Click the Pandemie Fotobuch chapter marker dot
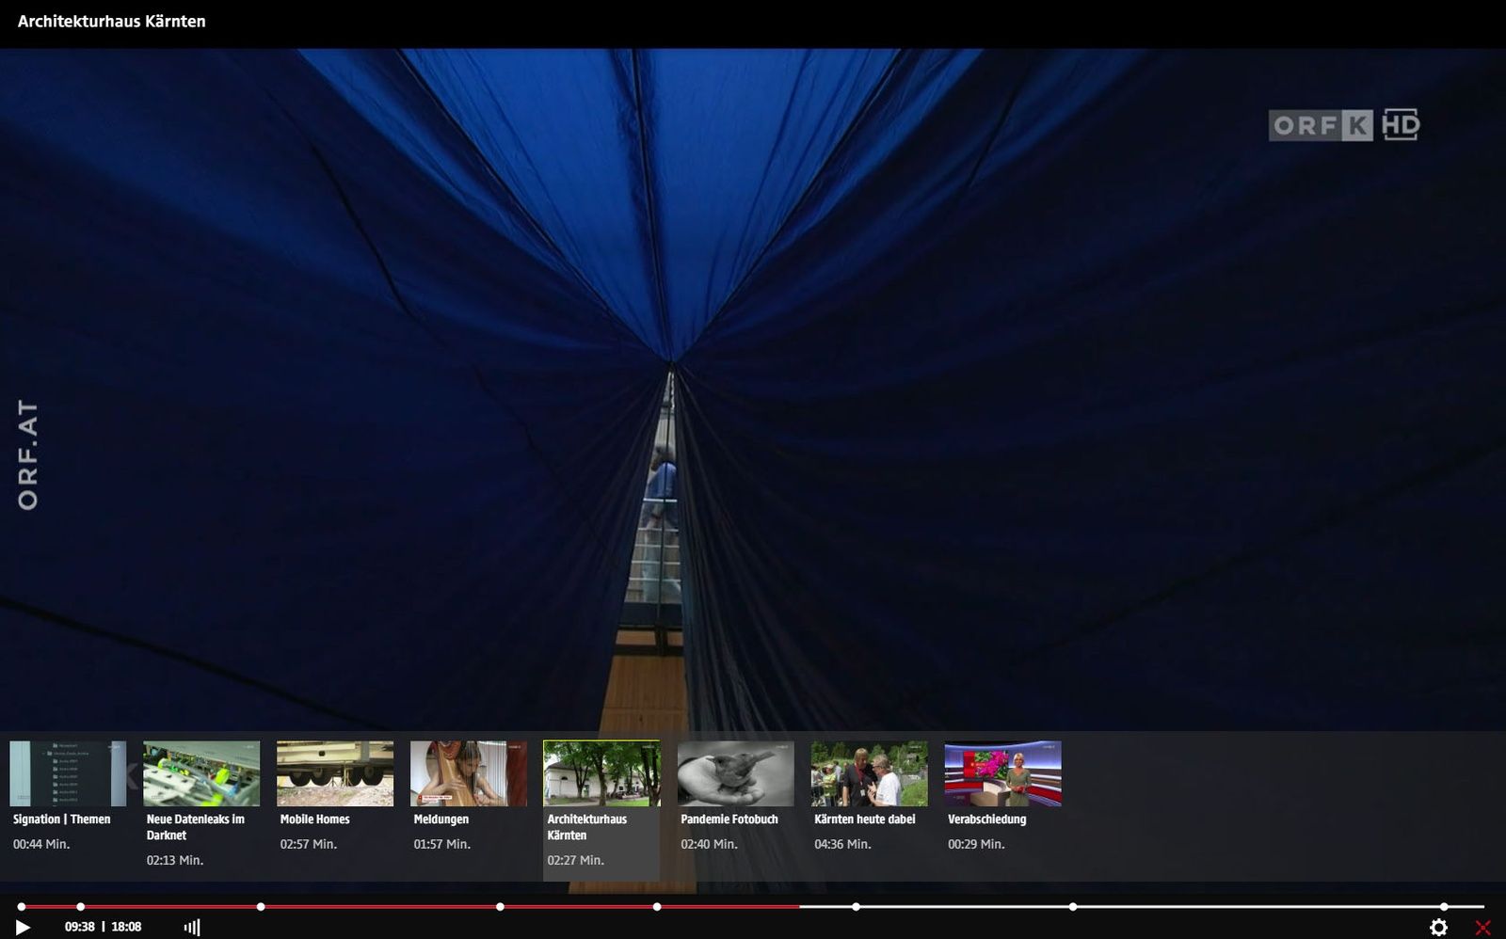The height and width of the screenshot is (939, 1506). [856, 907]
